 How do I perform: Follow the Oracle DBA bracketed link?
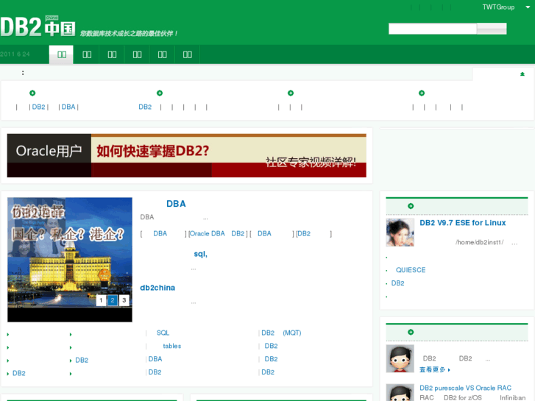click(207, 233)
